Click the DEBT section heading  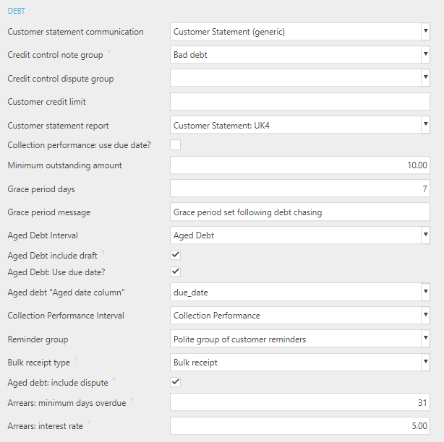tap(17, 11)
